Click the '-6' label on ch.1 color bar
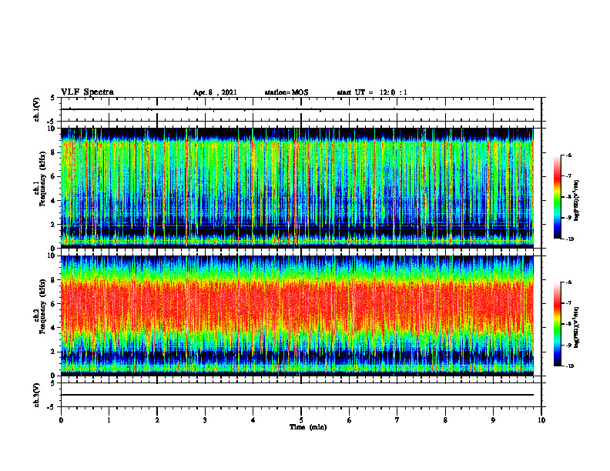Viewport: 610px width, 471px height. pyautogui.click(x=568, y=155)
